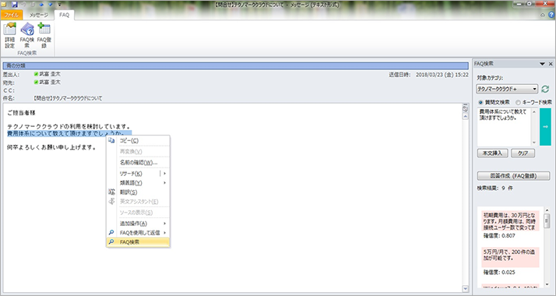Click the save icon in title bar
The image size is (556, 296).
15,5
